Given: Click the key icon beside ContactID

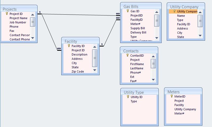Looking at the screenshot, I should pos(127,56).
